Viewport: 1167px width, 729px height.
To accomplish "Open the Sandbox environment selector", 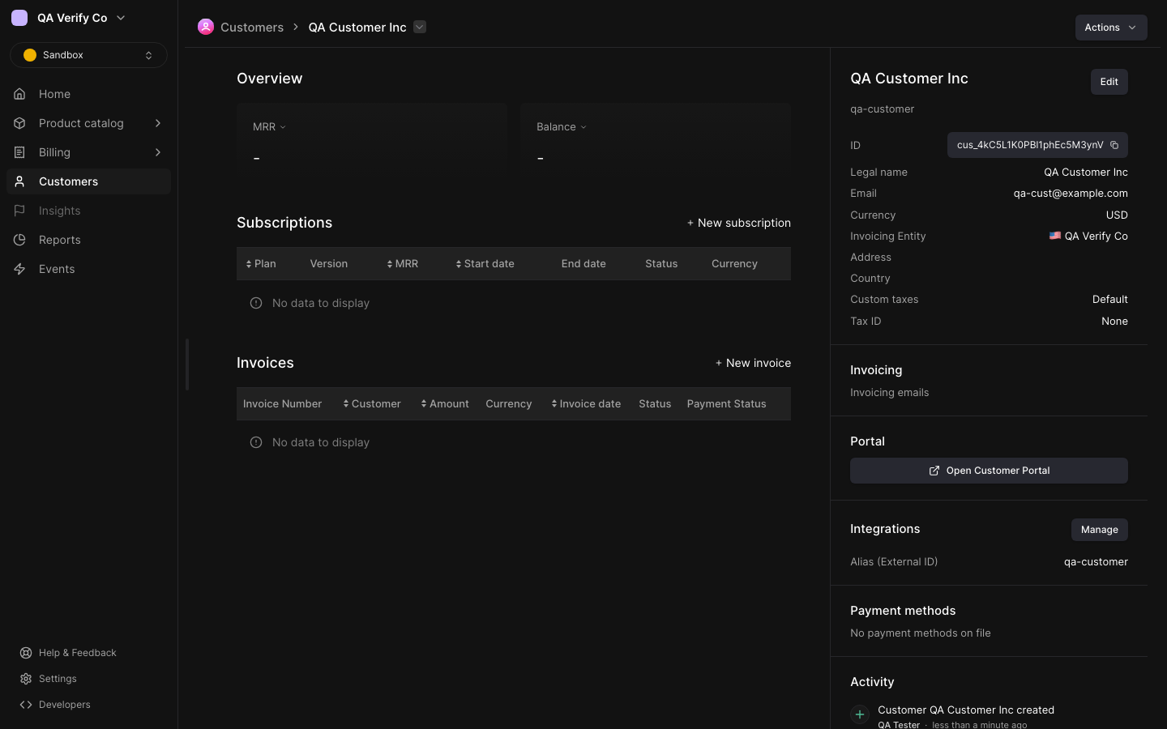I will coord(88,55).
